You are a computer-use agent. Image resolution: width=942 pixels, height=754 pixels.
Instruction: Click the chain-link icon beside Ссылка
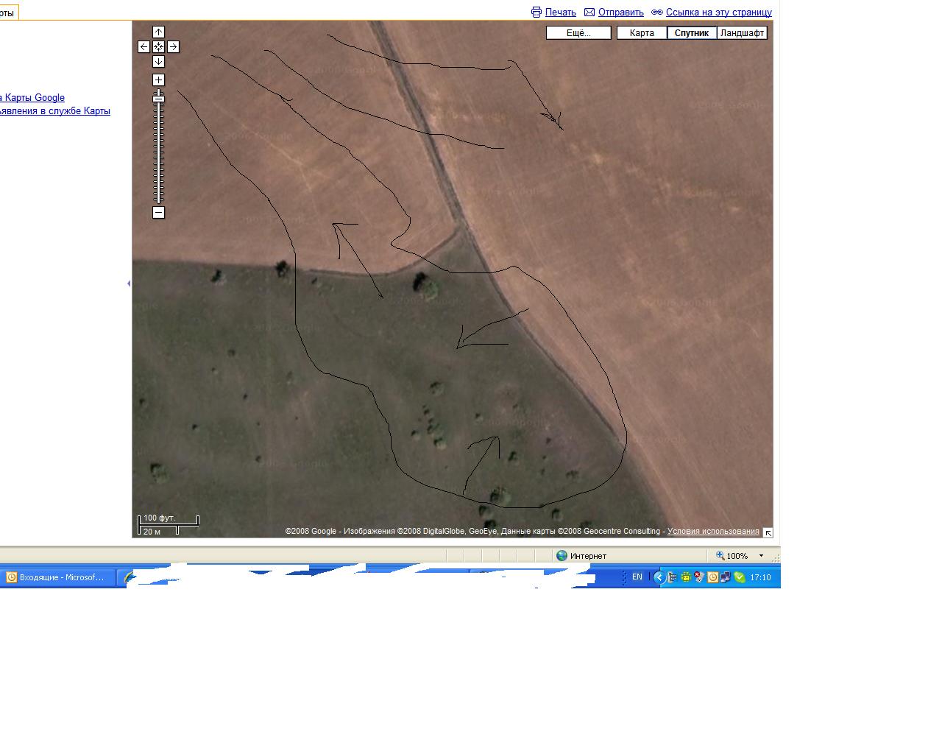(657, 12)
